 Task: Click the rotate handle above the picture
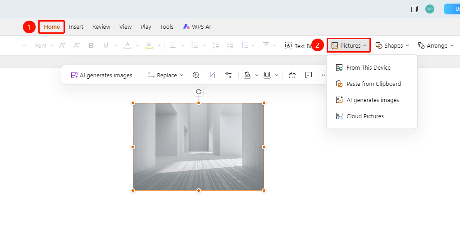(x=199, y=92)
